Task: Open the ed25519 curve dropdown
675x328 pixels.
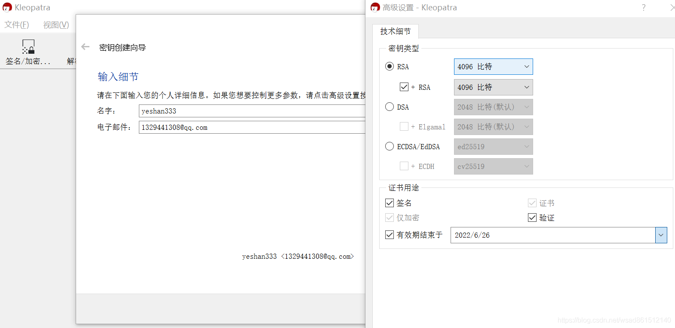Action: (x=493, y=147)
